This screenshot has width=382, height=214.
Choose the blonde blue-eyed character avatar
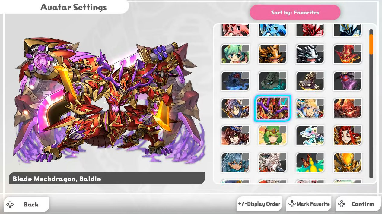310,108
